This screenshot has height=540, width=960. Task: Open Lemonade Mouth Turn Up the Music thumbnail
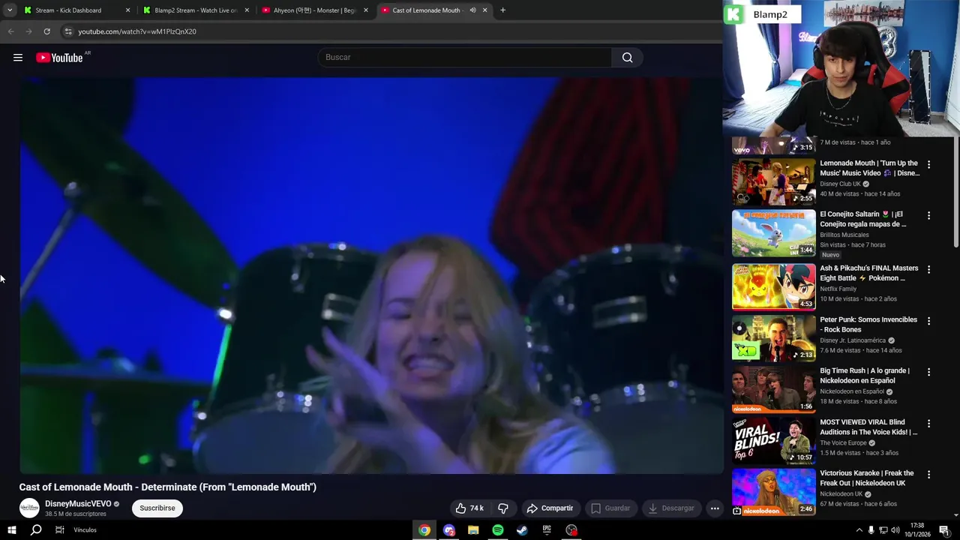pyautogui.click(x=773, y=181)
